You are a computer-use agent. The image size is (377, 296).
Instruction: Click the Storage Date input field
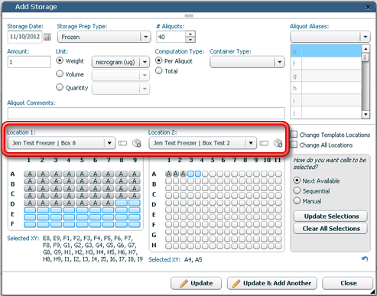[x=24, y=37]
